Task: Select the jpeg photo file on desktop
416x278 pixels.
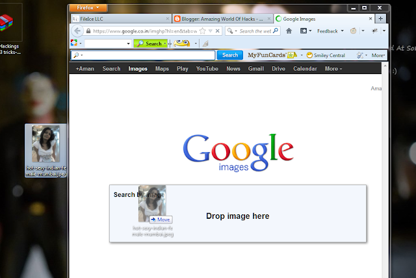Action: [x=45, y=151]
